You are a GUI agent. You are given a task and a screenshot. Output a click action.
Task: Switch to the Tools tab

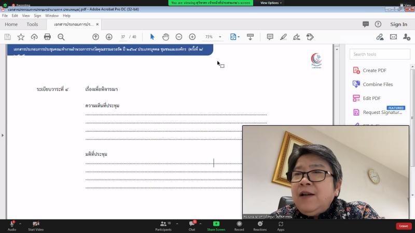click(x=32, y=24)
